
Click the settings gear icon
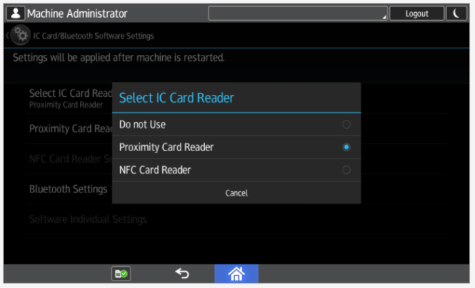tap(21, 35)
